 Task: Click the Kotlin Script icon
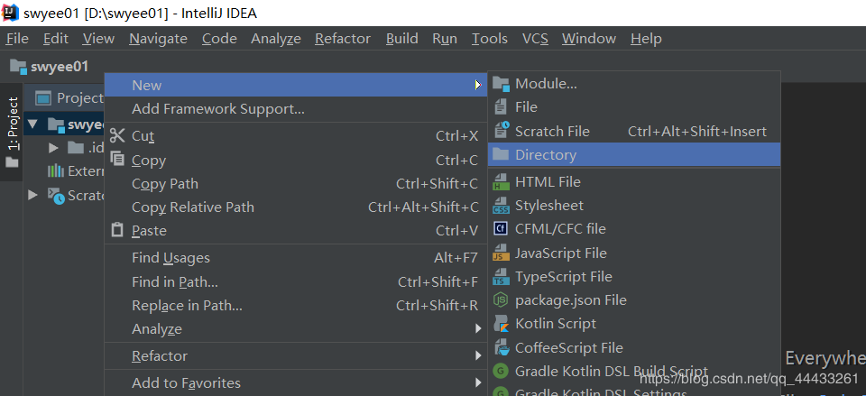[x=501, y=324]
